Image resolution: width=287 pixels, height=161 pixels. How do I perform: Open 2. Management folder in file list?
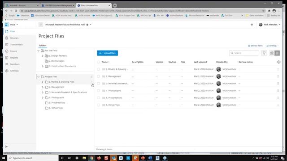pyautogui.click(x=113, y=76)
